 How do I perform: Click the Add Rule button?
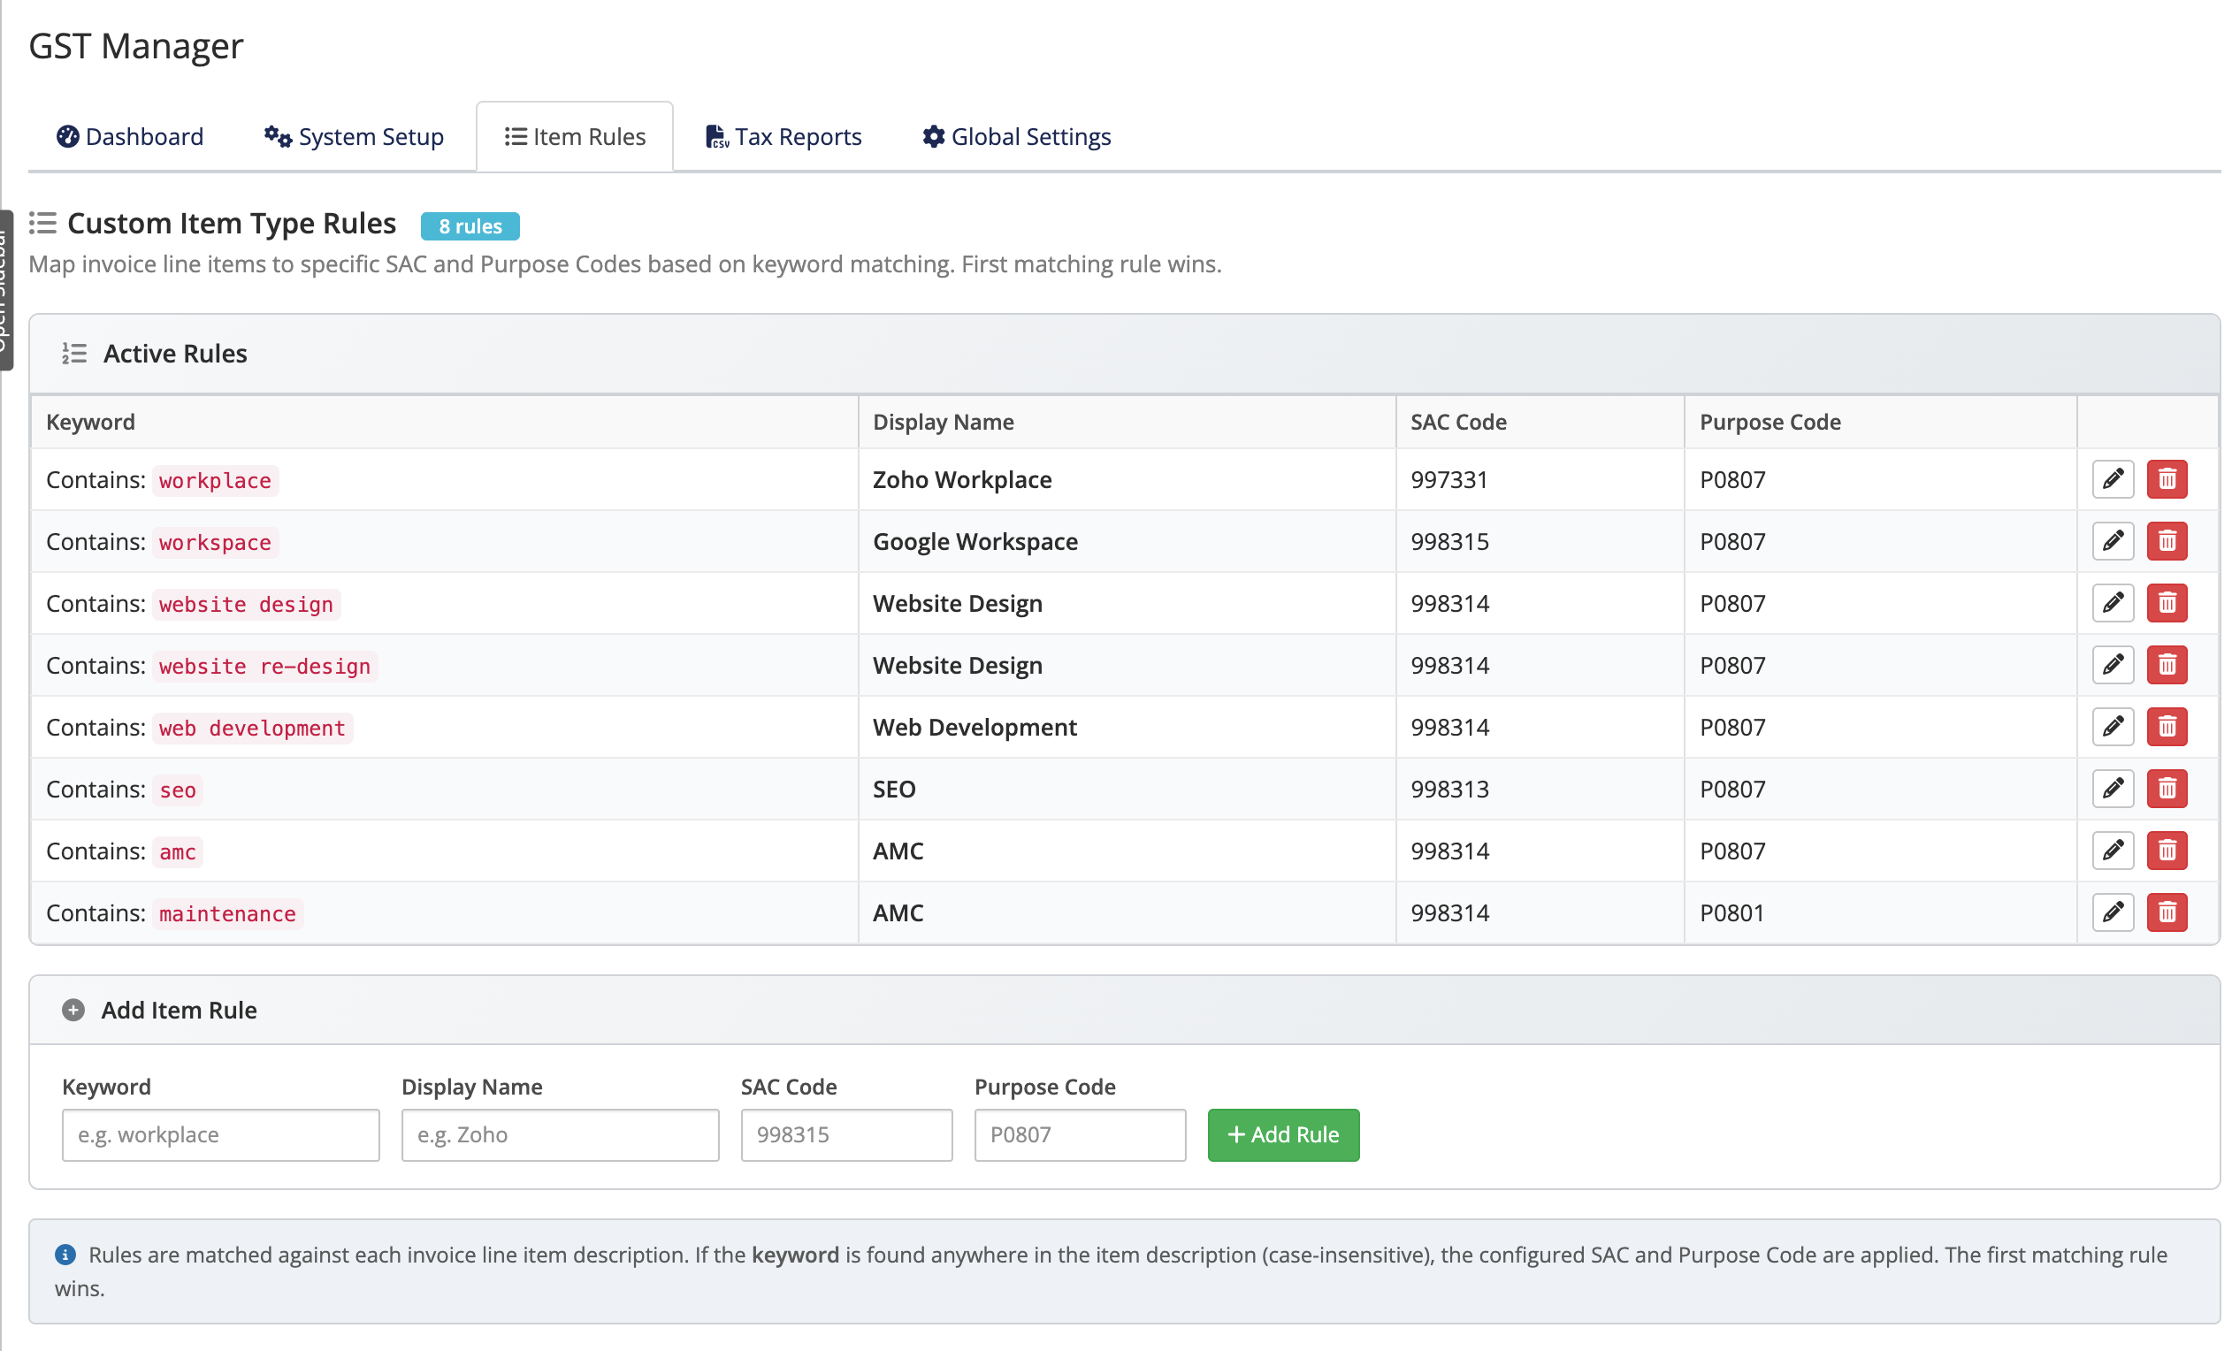pos(1282,1134)
